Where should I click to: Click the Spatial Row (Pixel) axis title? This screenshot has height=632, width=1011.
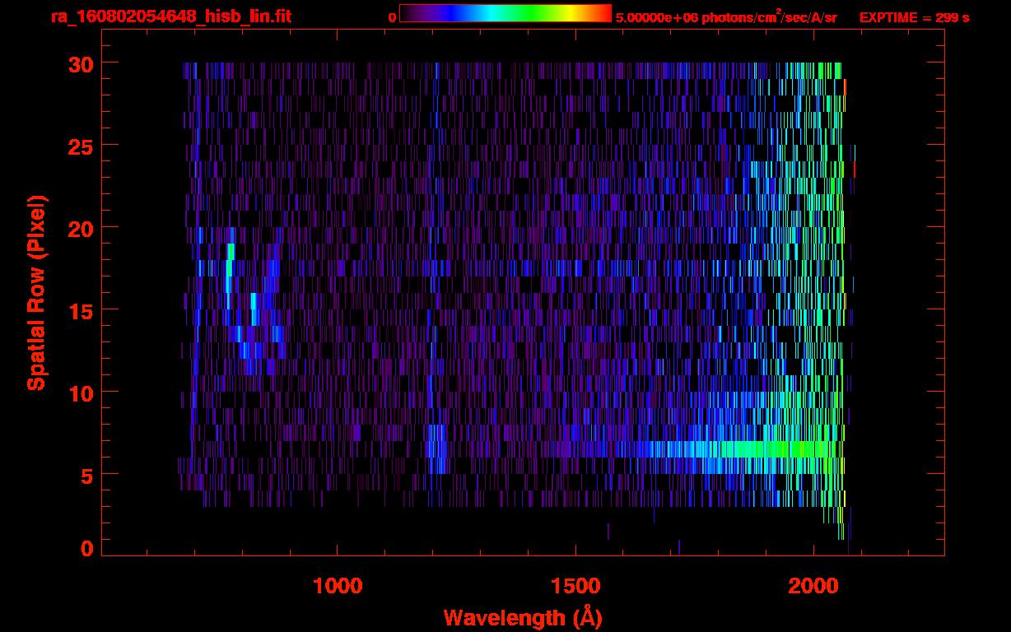click(36, 292)
